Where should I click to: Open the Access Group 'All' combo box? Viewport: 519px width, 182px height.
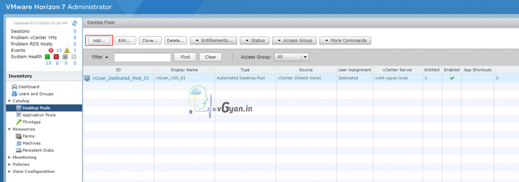tap(292, 57)
